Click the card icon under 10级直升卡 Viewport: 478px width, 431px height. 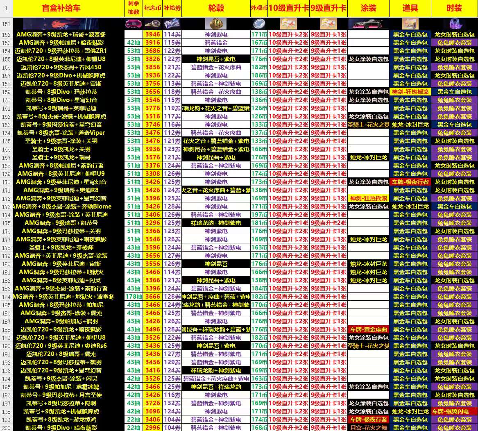point(288,24)
